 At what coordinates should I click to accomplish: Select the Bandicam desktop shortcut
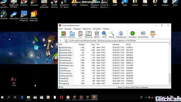point(24,3)
